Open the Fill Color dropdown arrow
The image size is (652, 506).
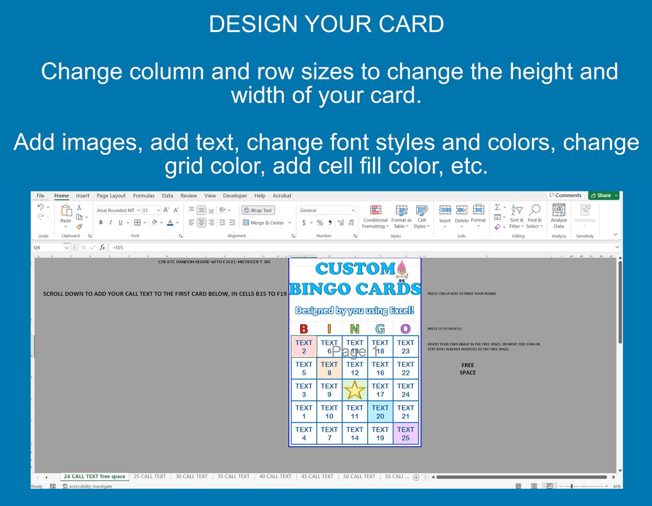pos(161,222)
